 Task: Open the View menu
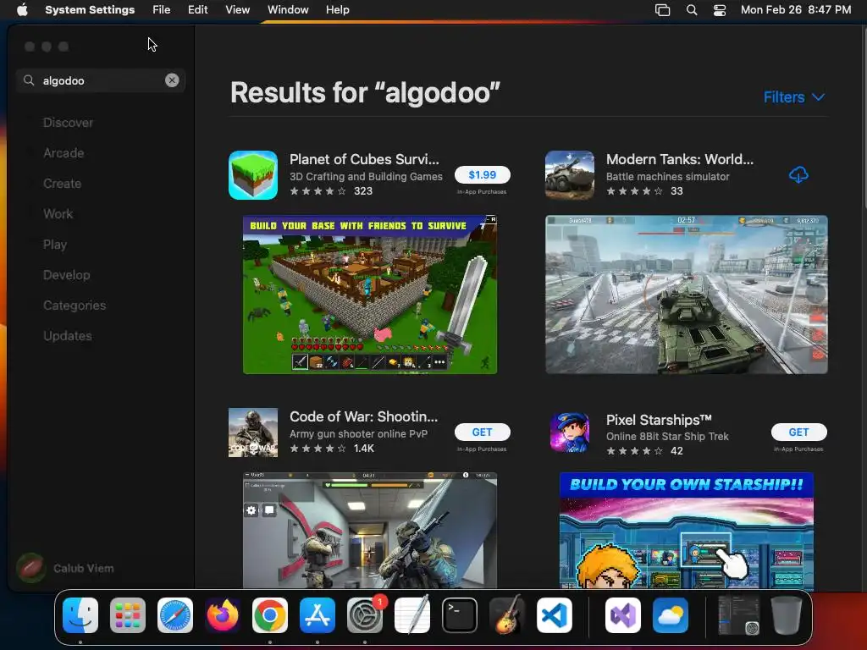click(x=238, y=9)
